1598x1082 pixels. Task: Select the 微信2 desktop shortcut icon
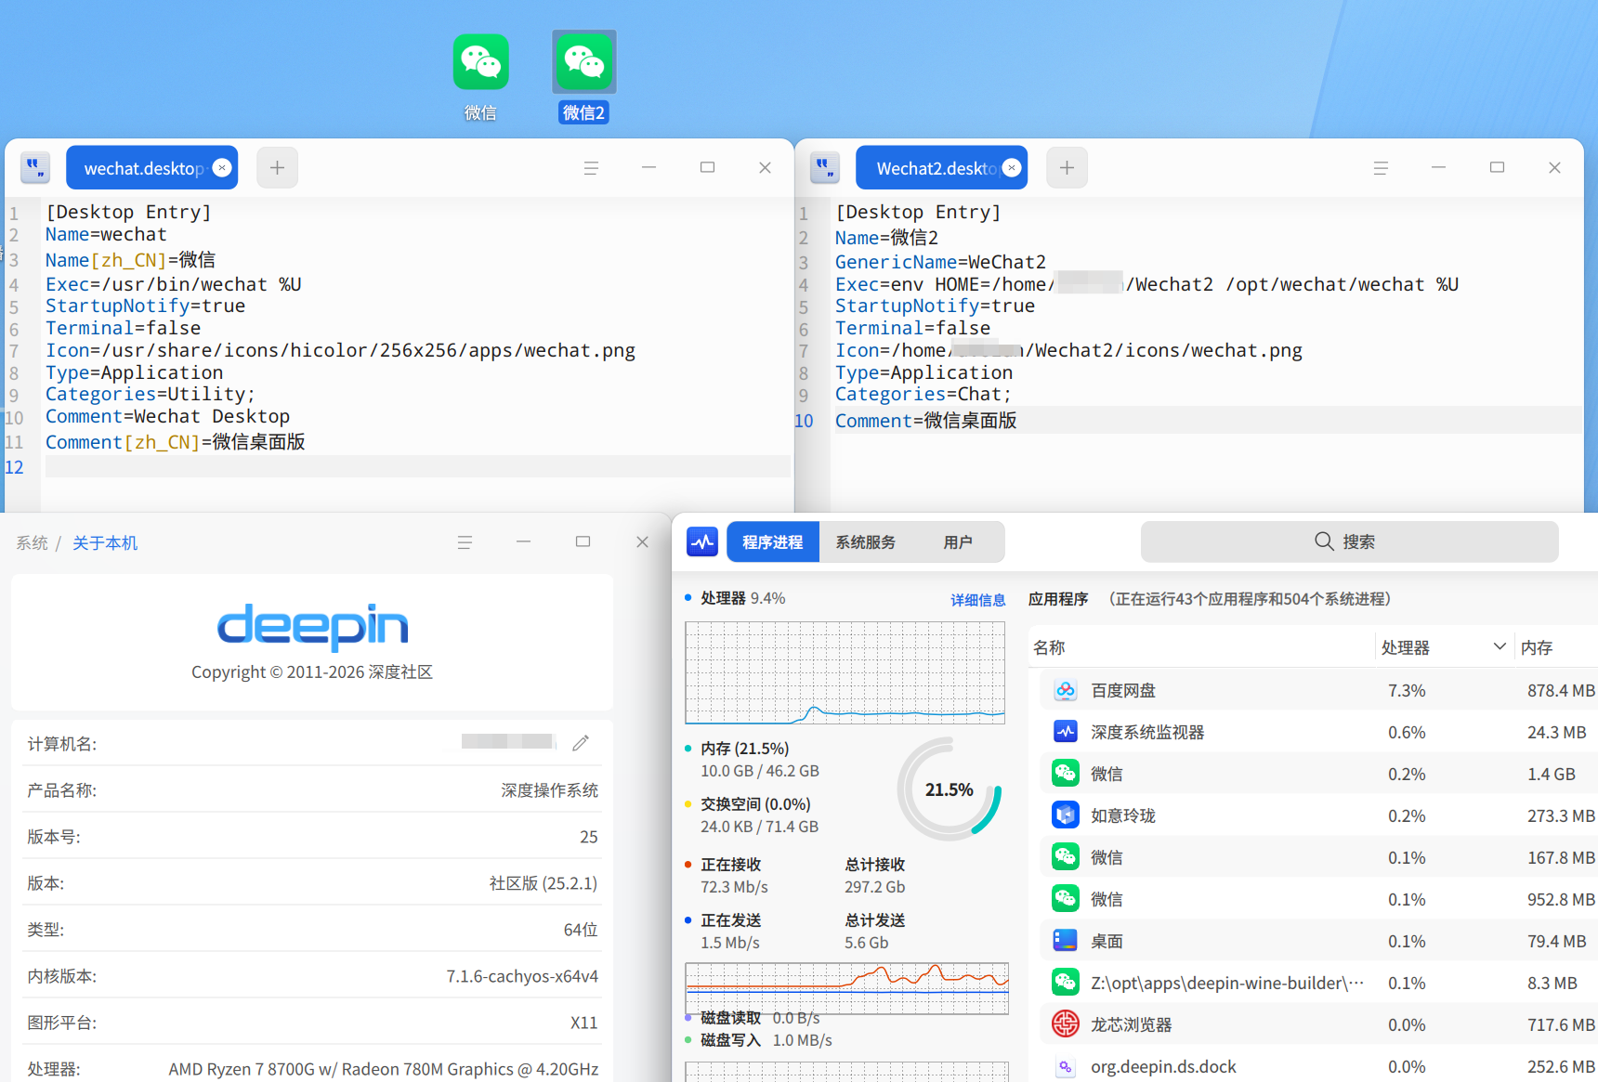click(x=583, y=62)
